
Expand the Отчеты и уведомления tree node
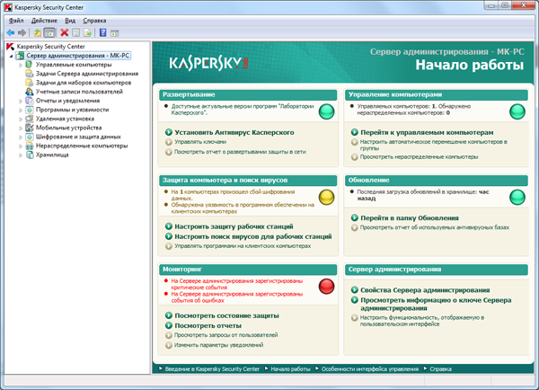(x=21, y=101)
